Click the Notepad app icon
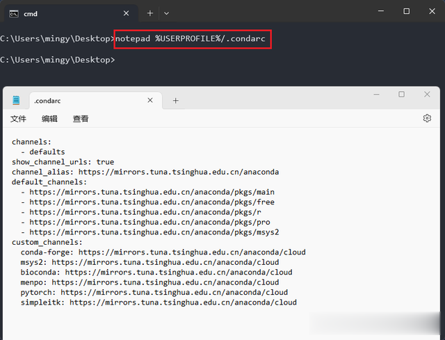Screen dimensions: 445x340 (16, 100)
